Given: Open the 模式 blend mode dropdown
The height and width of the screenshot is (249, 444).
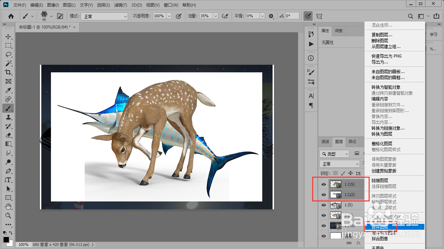Looking at the screenshot, I should 104,16.
